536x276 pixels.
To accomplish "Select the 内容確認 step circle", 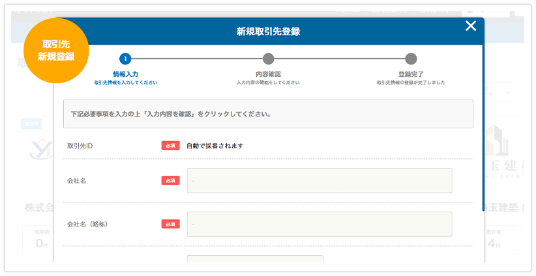I will coord(269,59).
